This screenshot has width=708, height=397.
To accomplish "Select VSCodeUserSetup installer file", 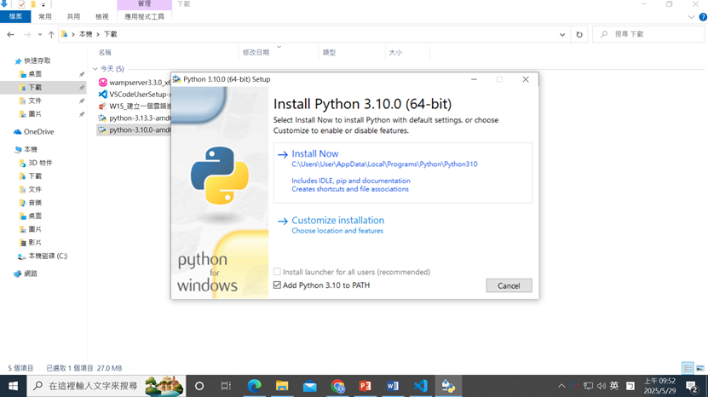I will (135, 95).
